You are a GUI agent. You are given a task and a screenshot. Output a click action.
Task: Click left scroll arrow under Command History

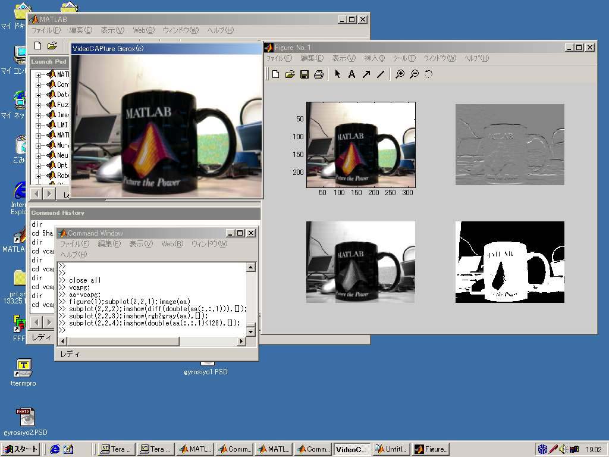point(36,322)
